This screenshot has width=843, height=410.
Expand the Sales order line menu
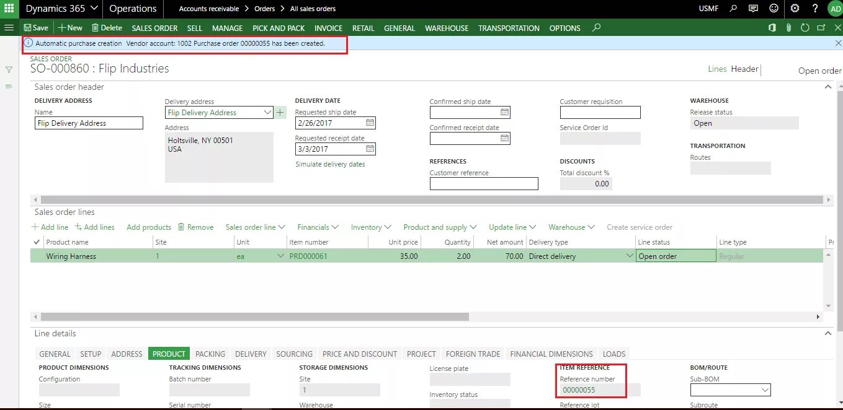tap(255, 227)
